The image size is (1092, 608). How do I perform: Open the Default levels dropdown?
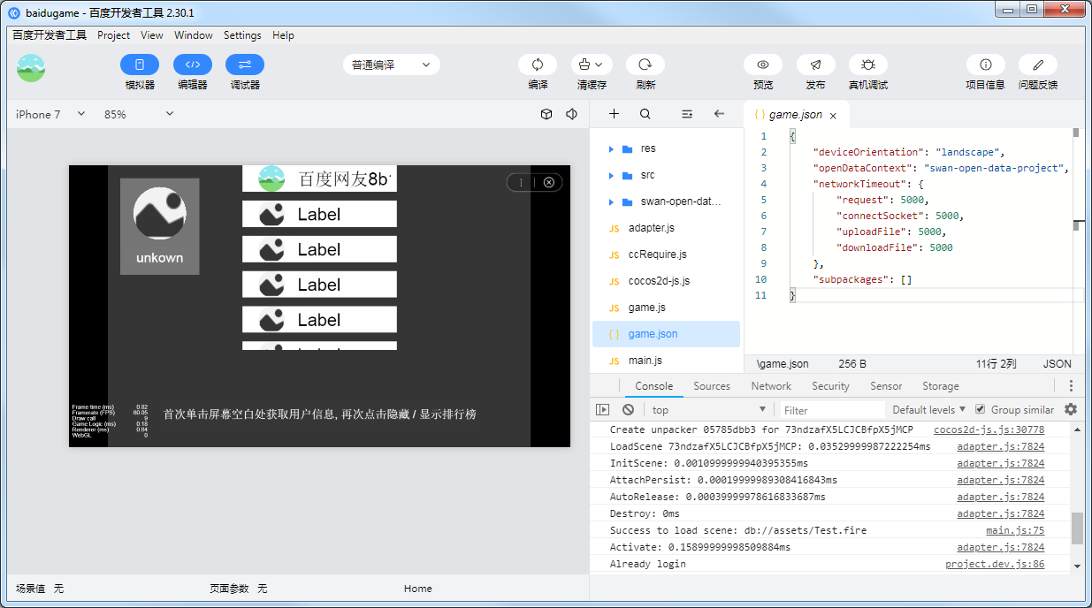929,410
